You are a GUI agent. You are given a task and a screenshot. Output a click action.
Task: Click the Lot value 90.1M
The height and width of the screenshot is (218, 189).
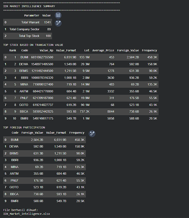pyautogui.click(x=85, y=105)
